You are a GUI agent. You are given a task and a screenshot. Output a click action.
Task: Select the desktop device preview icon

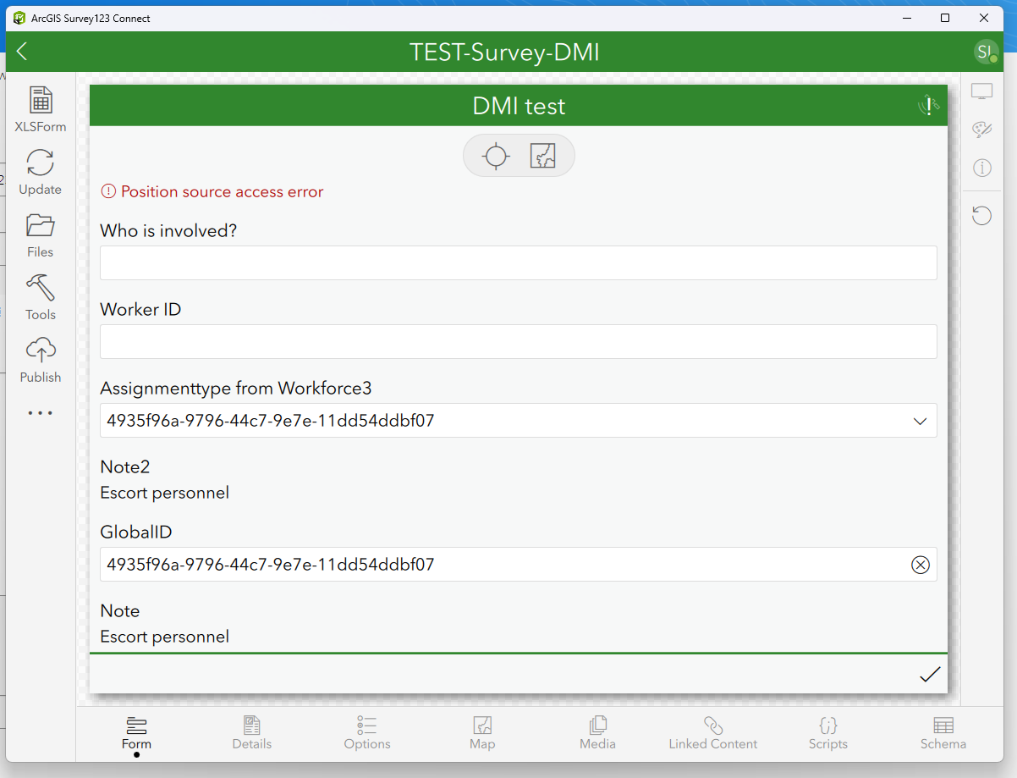[981, 92]
